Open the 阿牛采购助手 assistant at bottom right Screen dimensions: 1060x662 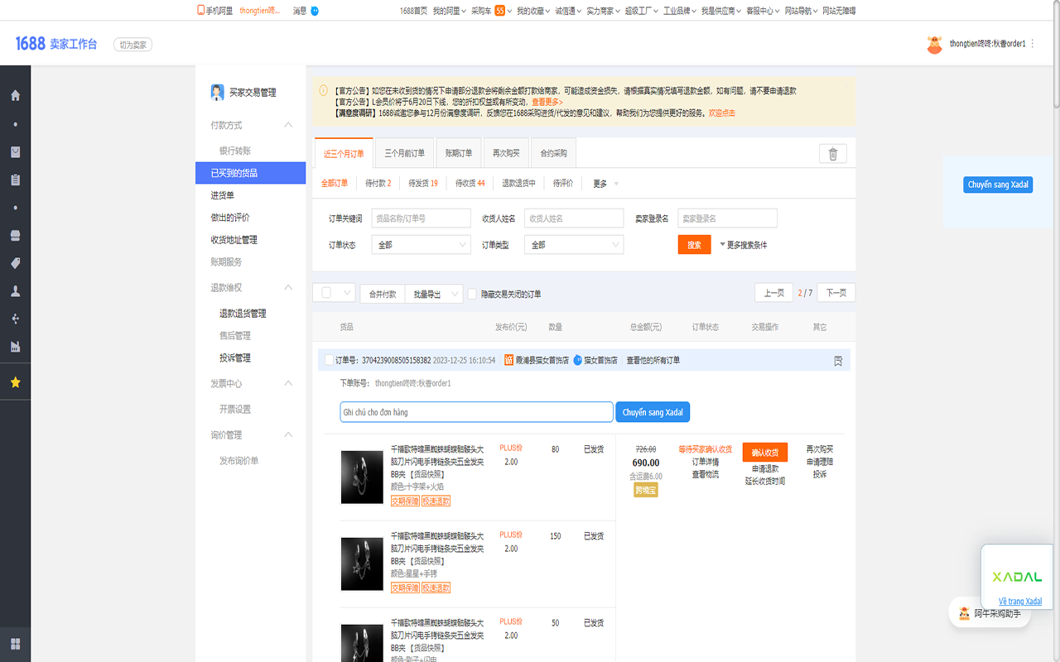click(x=990, y=612)
